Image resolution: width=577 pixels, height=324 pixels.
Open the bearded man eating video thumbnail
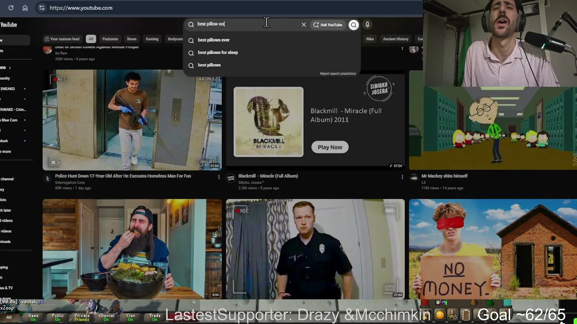[x=132, y=249]
